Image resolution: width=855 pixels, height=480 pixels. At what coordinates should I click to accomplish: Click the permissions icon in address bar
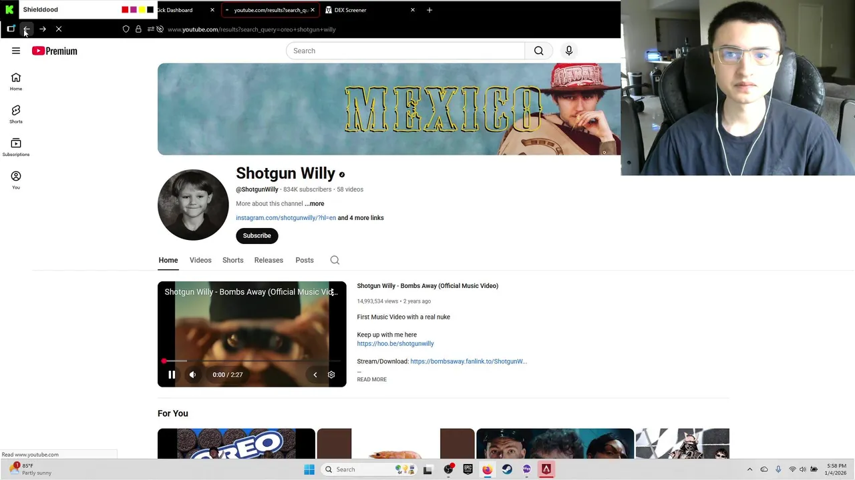(151, 29)
